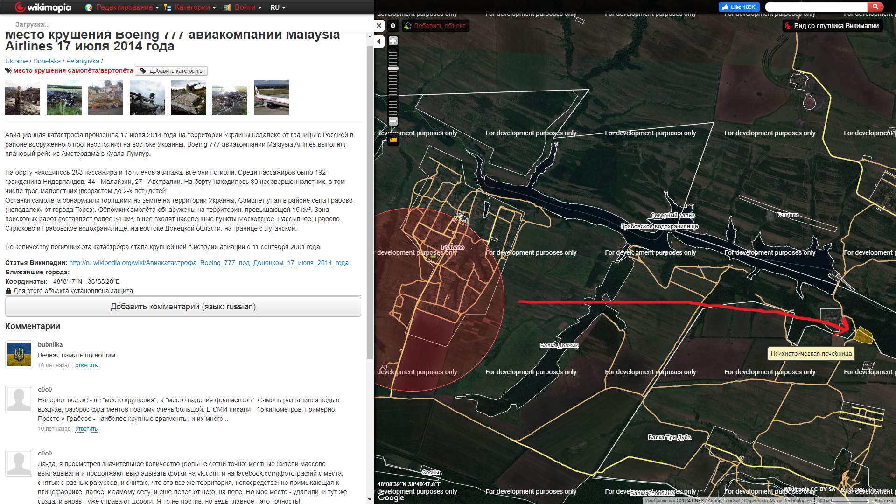Open the fourth thumbnail of plane wreckage

147,98
